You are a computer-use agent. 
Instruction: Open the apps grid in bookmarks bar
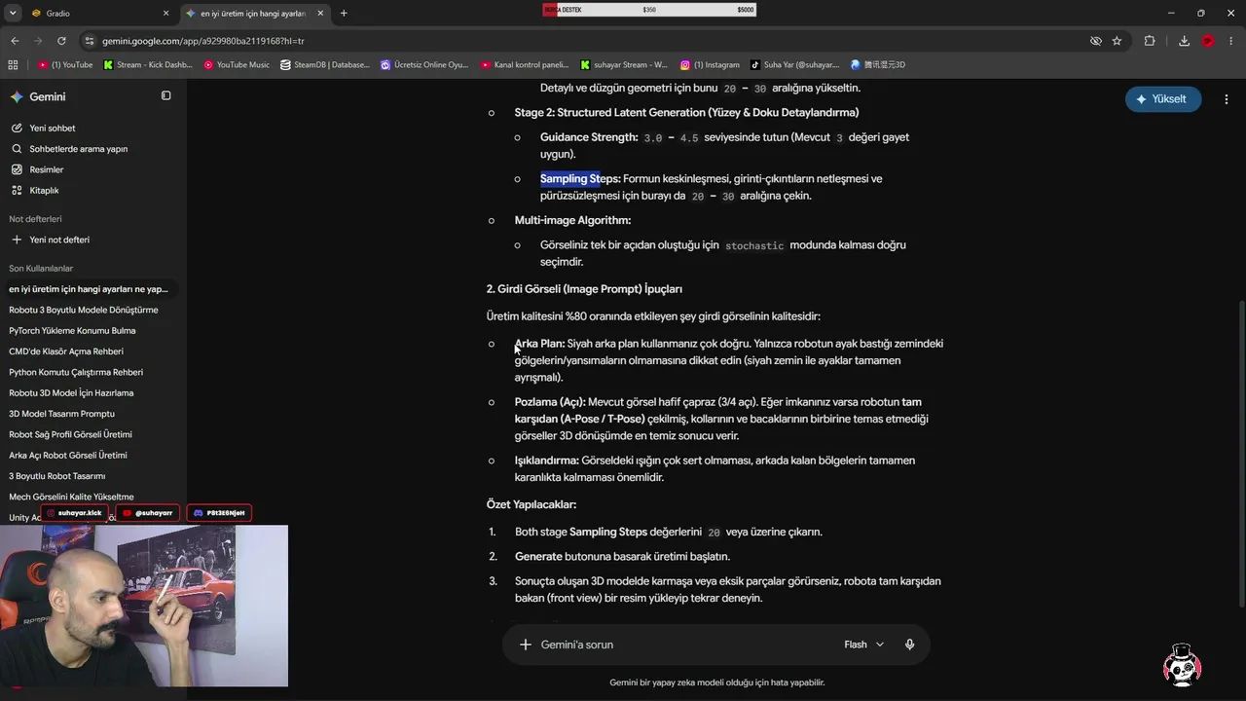tap(13, 65)
